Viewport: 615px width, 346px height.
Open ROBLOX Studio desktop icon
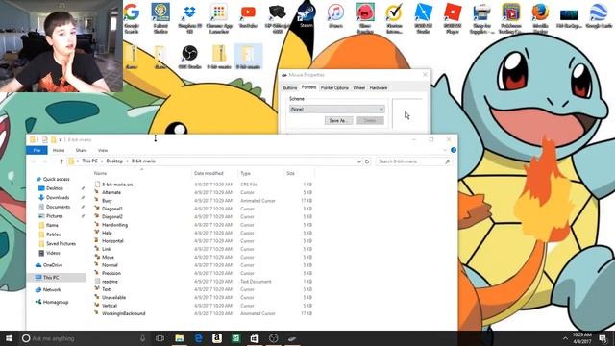point(423,17)
